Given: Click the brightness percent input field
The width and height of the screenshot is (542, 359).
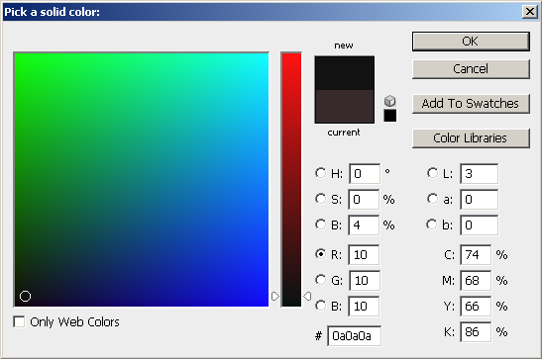Looking at the screenshot, I should pyautogui.click(x=364, y=225).
